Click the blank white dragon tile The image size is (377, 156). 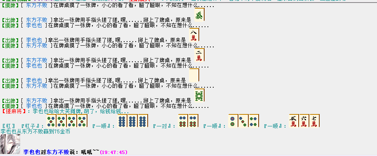coord(194,75)
